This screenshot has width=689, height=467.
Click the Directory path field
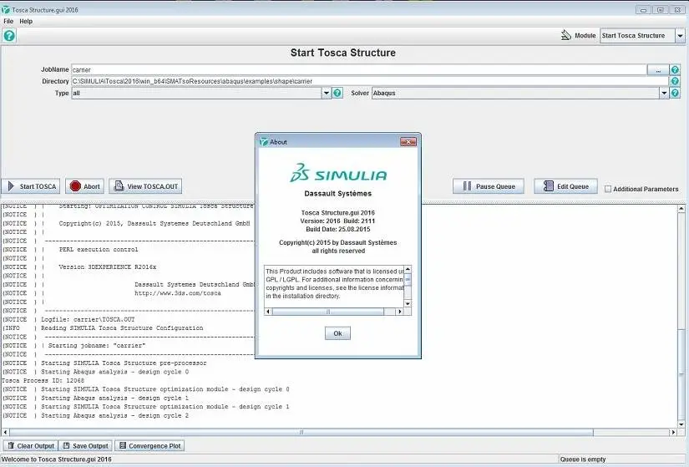[369, 81]
